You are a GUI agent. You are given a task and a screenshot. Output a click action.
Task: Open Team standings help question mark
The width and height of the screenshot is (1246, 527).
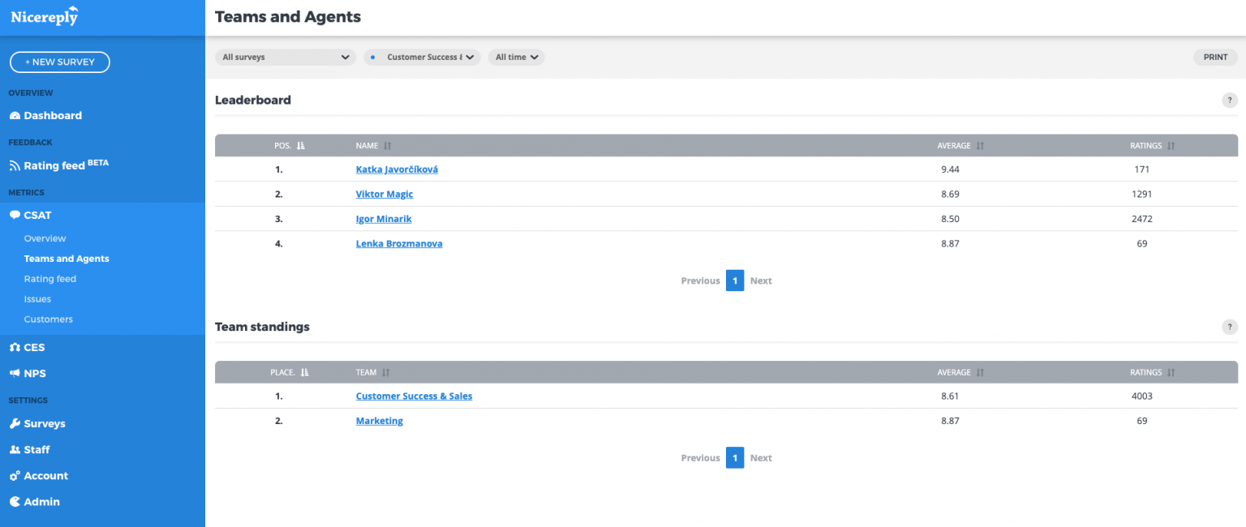(1230, 327)
